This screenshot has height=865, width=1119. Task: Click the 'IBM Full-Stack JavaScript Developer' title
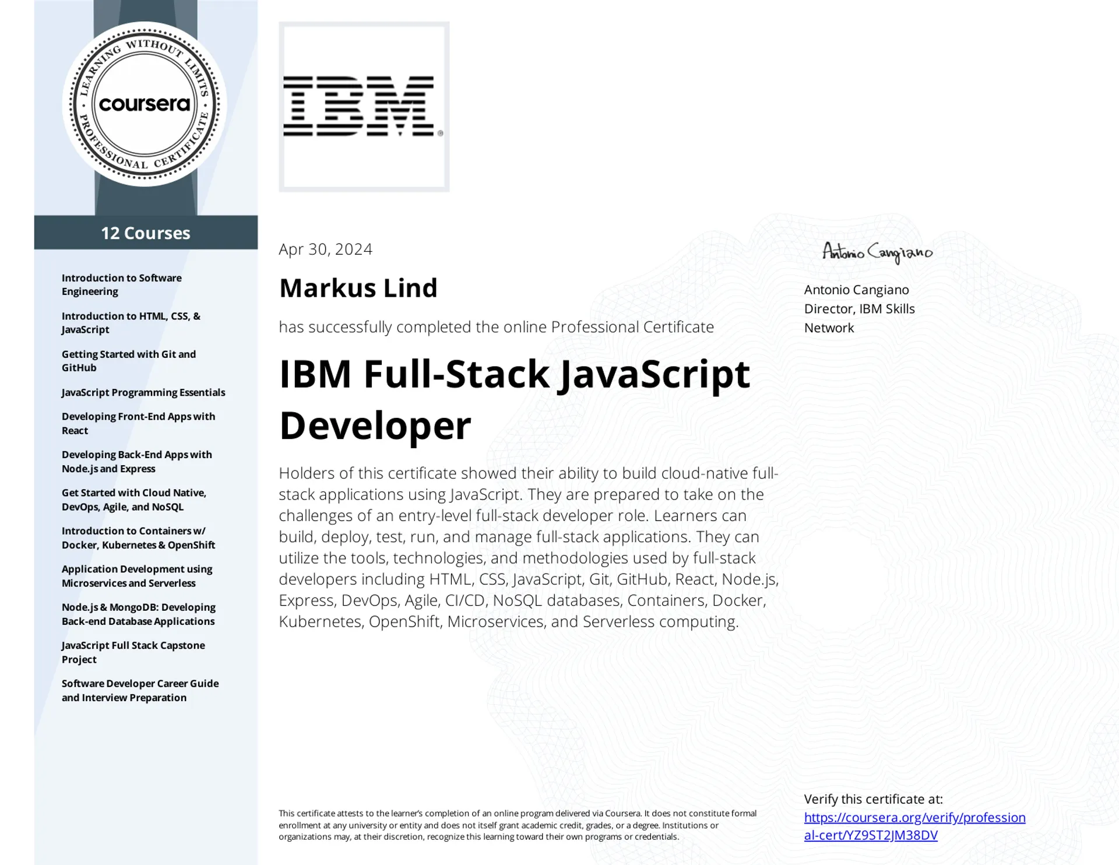click(514, 399)
